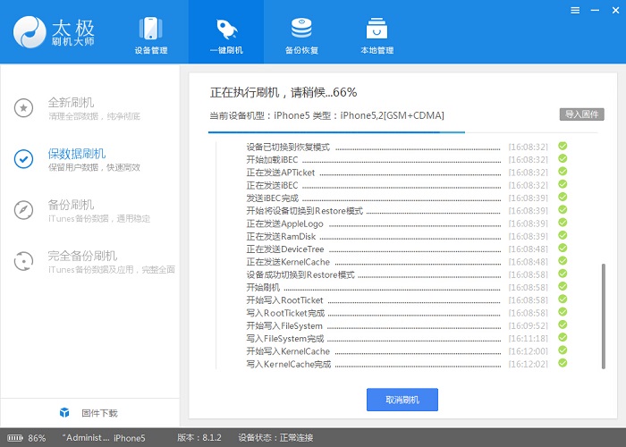Click the log list vertical scrollbar
This screenshot has width=626, height=447.
pyautogui.click(x=603, y=313)
